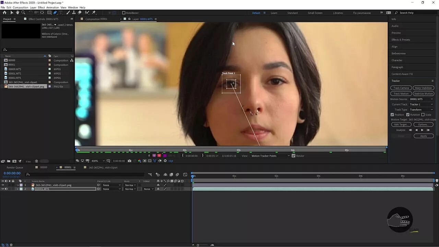The width and height of the screenshot is (439, 247).
Task: Select the 00001.MTS layer in the timeline
Action: click(x=42, y=189)
